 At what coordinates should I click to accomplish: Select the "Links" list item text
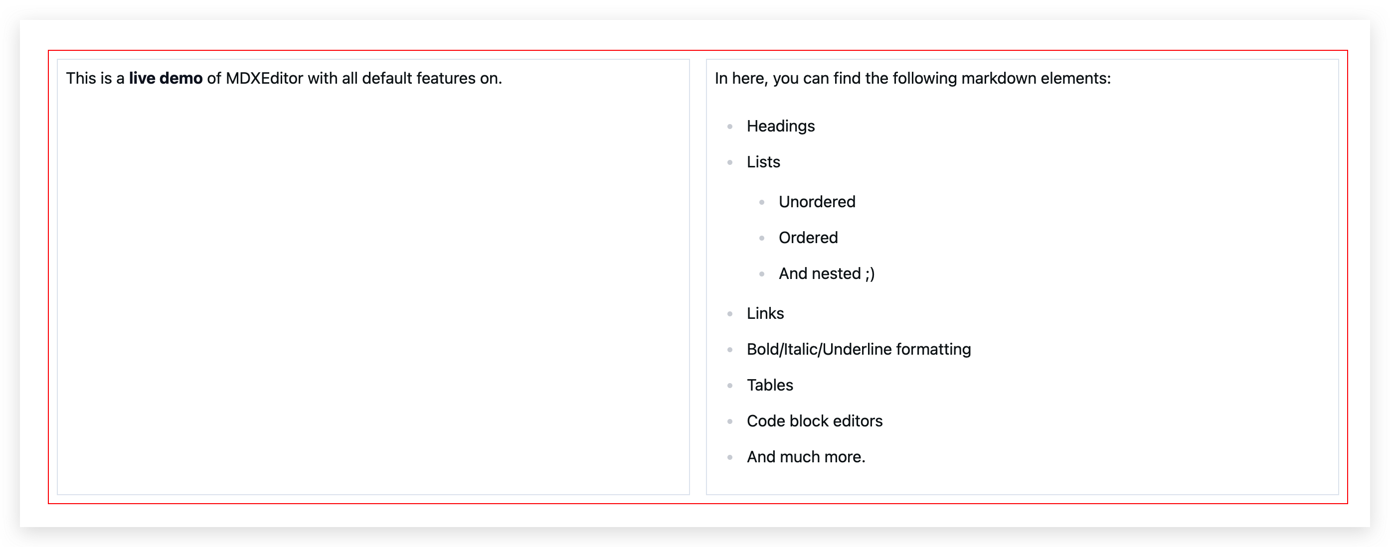pos(765,313)
